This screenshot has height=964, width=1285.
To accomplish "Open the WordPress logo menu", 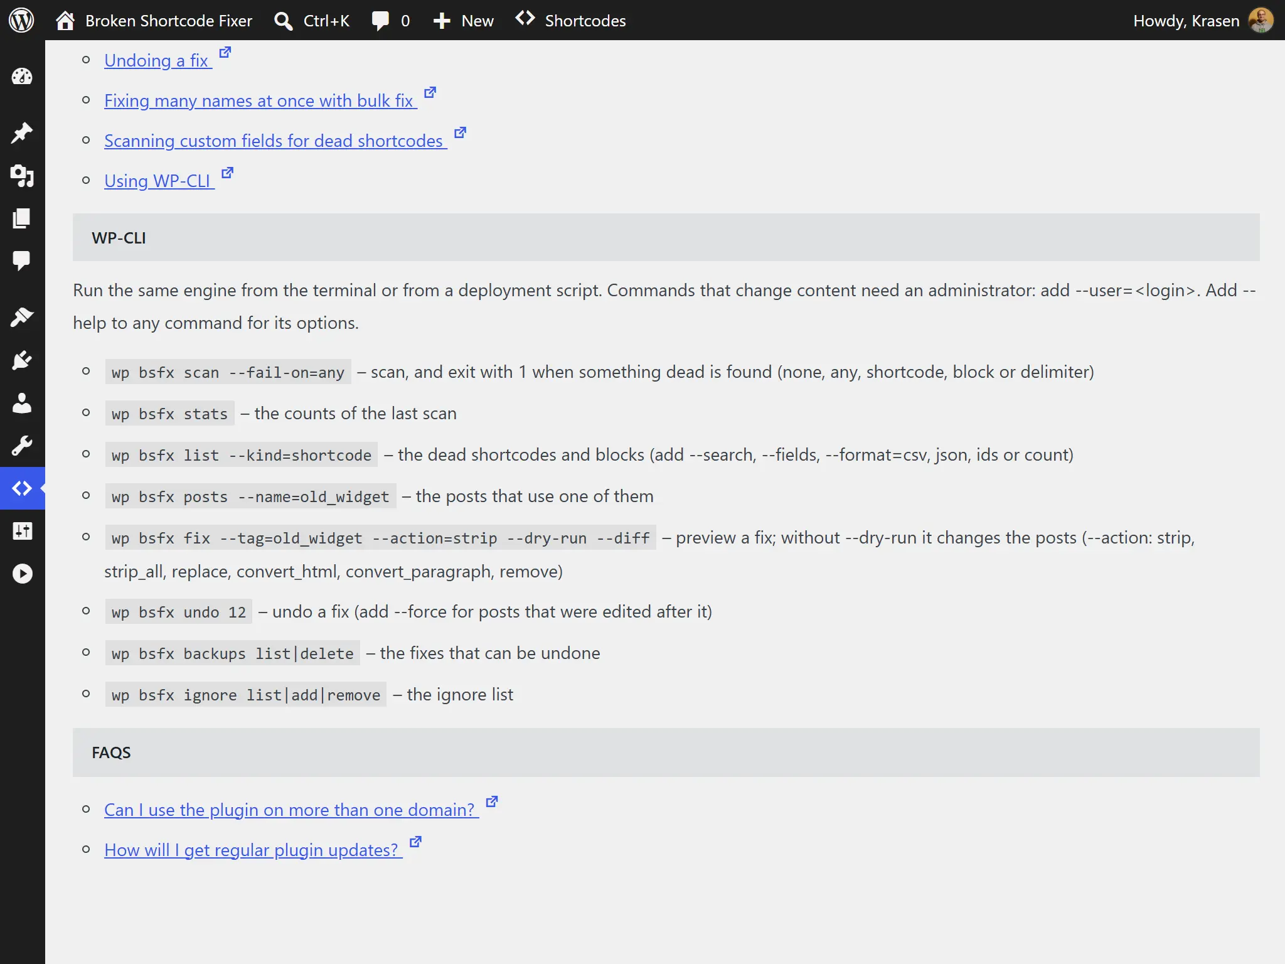I will (21, 20).
